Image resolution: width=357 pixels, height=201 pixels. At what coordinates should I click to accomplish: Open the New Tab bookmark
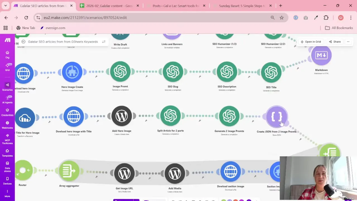pos(26,28)
